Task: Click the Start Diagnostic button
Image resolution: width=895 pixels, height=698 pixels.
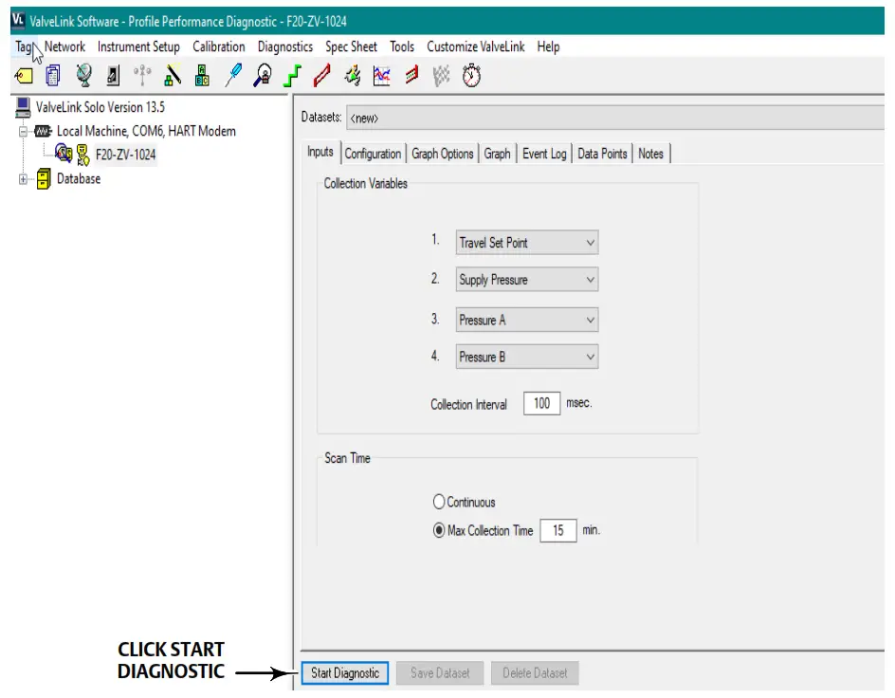Action: pyautogui.click(x=345, y=673)
